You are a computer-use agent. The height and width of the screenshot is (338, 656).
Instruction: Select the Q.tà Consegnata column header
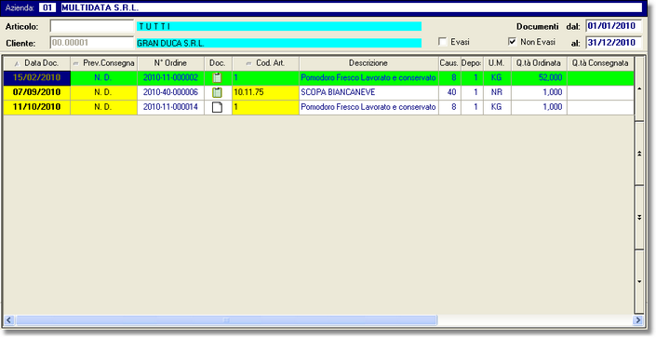(600, 63)
